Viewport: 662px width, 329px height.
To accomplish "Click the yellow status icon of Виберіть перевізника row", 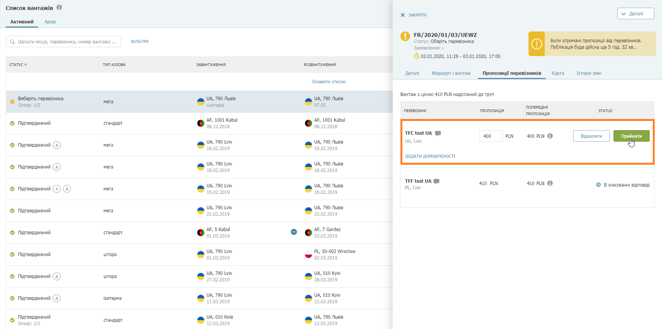I will tap(12, 102).
